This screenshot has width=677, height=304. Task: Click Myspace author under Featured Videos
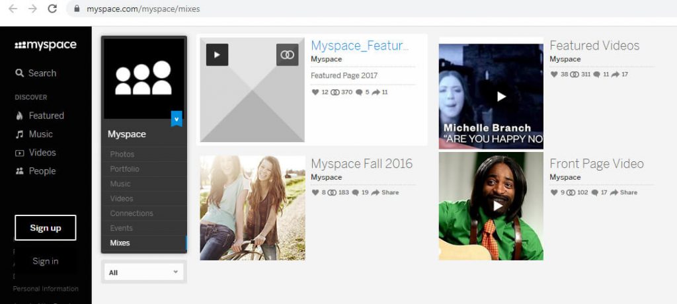click(x=565, y=59)
